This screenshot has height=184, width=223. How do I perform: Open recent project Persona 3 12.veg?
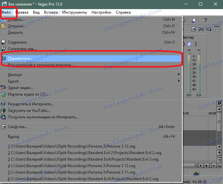(91, 166)
